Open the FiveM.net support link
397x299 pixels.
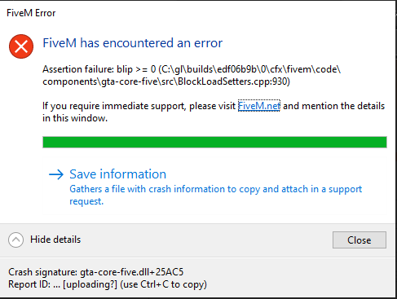[259, 106]
